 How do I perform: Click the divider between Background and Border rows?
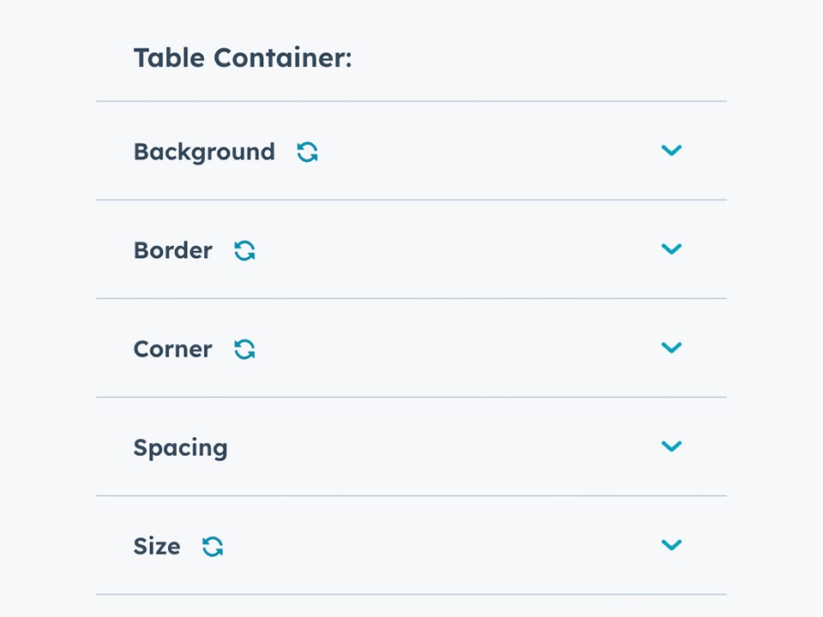(x=411, y=200)
